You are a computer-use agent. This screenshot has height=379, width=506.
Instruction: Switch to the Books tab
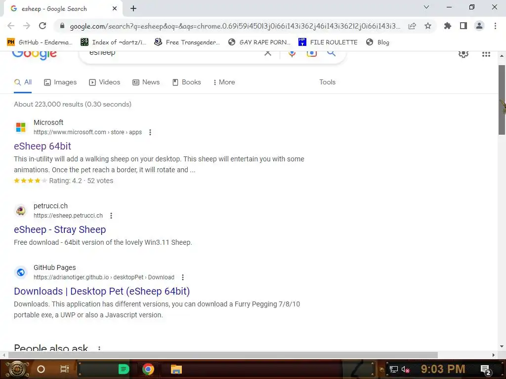click(x=186, y=82)
